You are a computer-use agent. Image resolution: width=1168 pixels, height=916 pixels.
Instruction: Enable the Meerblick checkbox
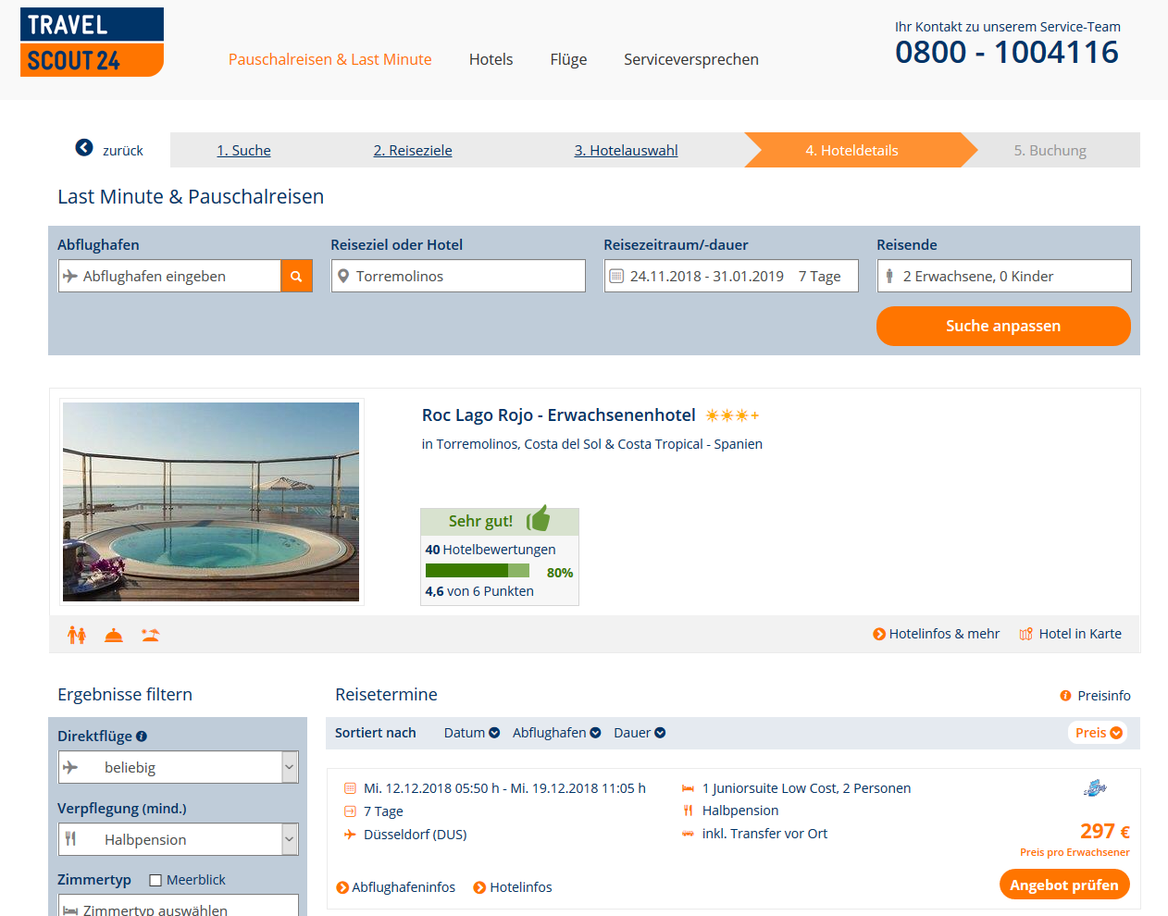[155, 880]
